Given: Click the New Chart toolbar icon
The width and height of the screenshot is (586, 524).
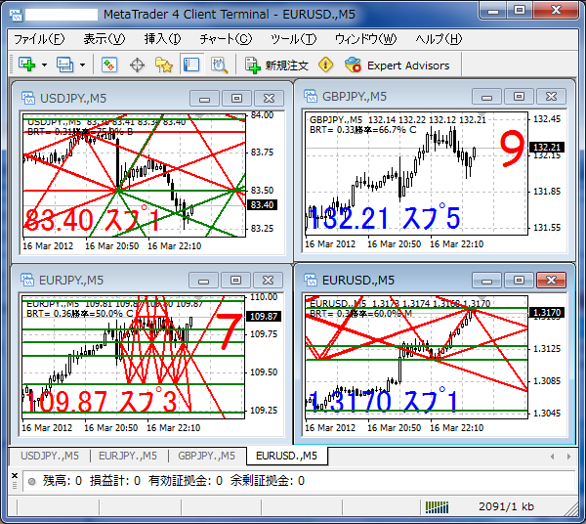Looking at the screenshot, I should [x=27, y=65].
